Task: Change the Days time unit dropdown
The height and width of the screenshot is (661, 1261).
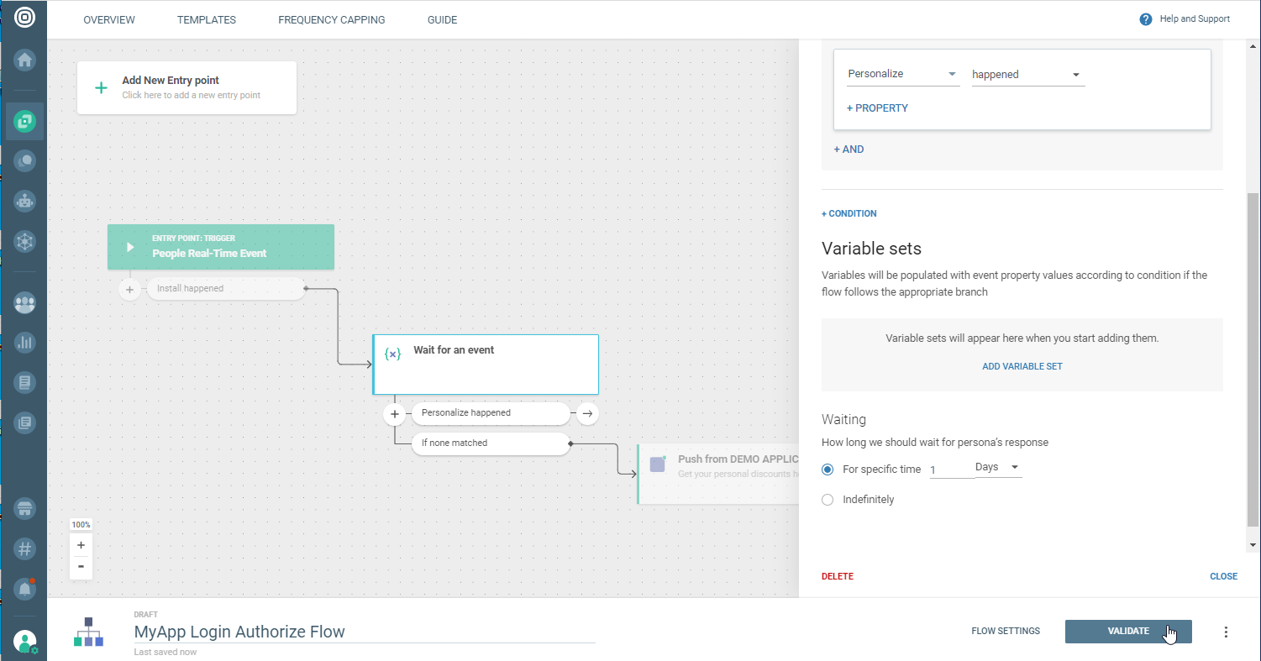Action: 997,467
